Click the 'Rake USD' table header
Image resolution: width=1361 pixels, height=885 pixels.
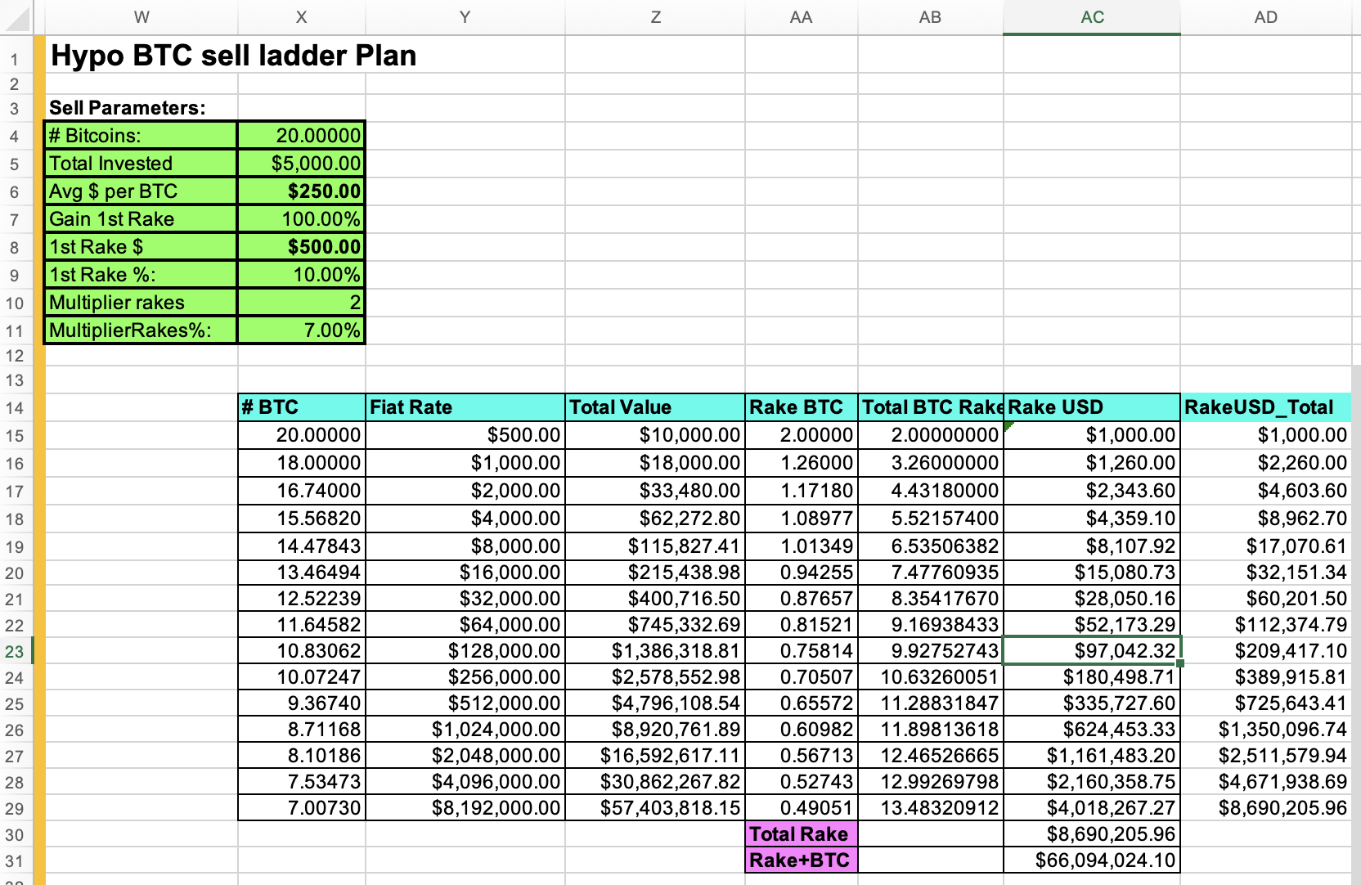coord(1092,407)
